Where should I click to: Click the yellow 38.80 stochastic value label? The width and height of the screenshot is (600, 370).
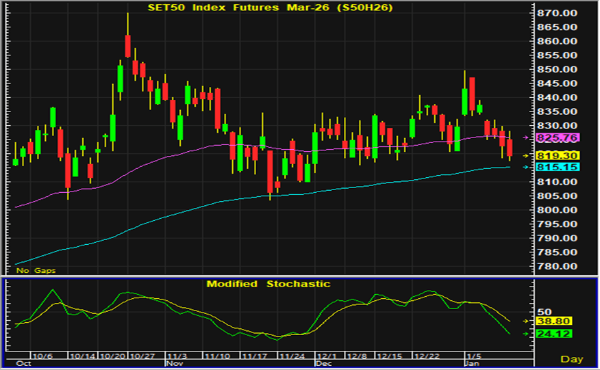[549, 321]
